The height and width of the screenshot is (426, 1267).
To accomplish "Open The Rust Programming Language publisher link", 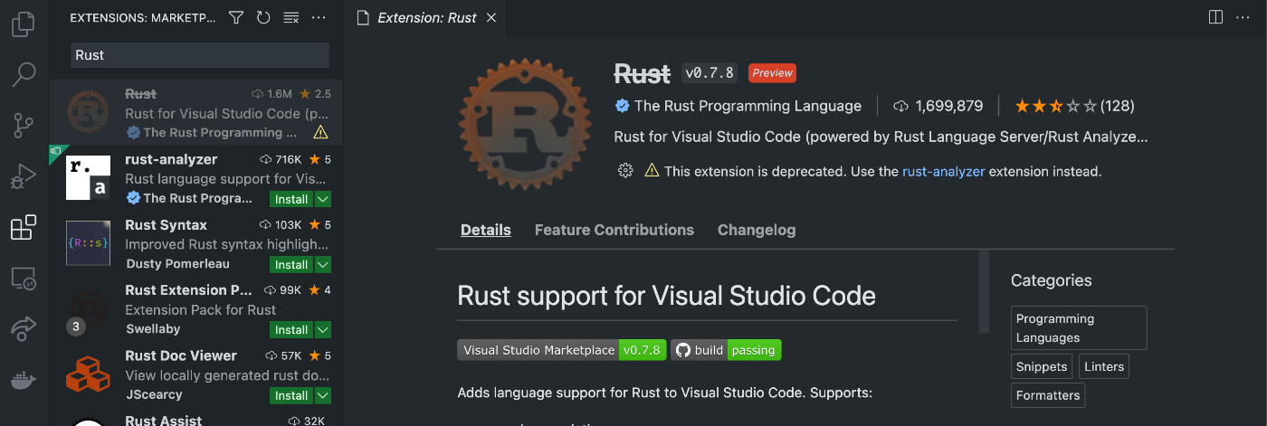I will (748, 106).
